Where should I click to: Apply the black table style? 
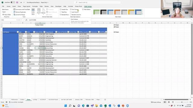[103, 12]
